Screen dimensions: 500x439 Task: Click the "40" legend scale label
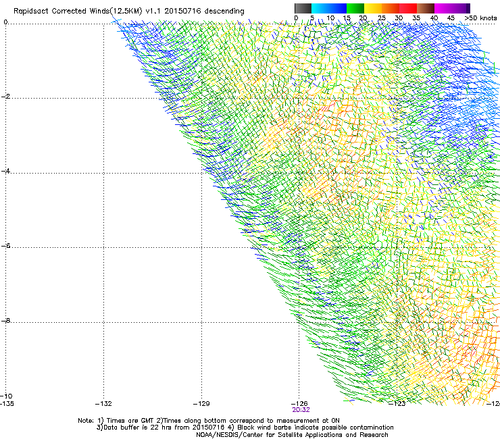tap(434, 18)
